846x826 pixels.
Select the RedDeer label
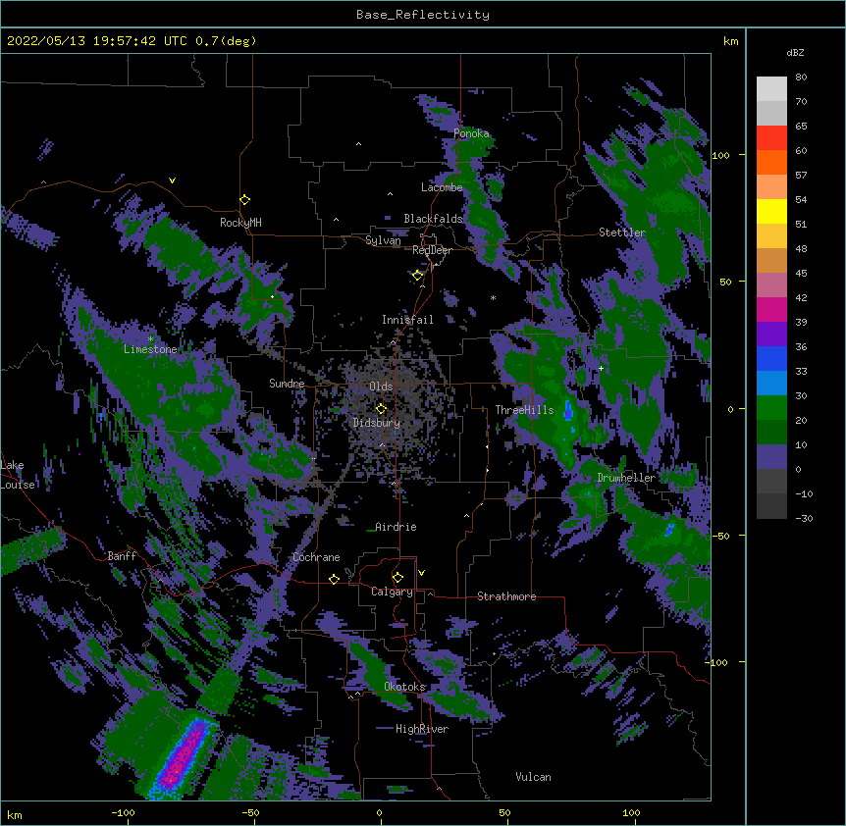pyautogui.click(x=432, y=250)
